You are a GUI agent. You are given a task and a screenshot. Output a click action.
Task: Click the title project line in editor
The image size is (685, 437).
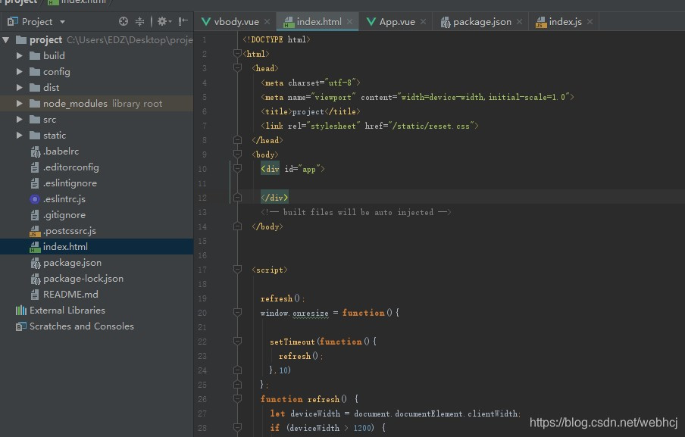click(x=310, y=112)
